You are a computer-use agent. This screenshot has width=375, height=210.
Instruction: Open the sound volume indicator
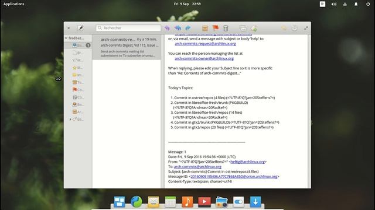(333, 4)
